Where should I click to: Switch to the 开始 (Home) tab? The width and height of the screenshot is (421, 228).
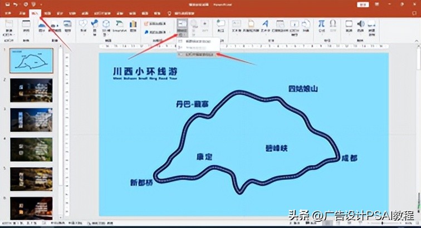tap(22, 13)
